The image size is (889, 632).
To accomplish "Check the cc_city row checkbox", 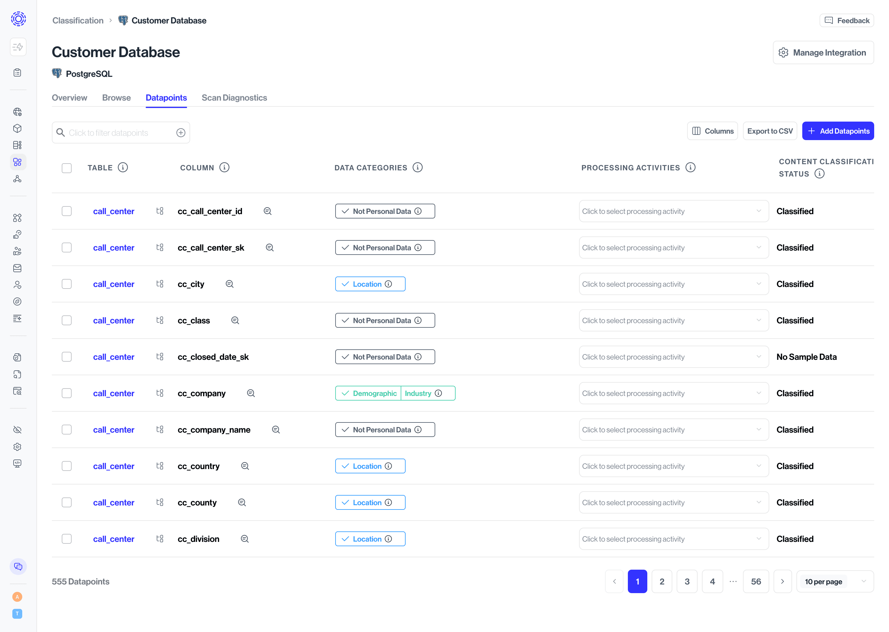I will [67, 284].
